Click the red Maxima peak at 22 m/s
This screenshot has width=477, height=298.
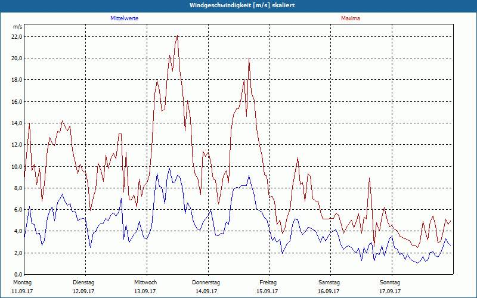pyautogui.click(x=177, y=36)
